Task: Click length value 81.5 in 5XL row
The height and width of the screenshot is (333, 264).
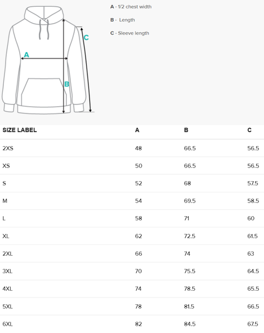Action: point(189,306)
